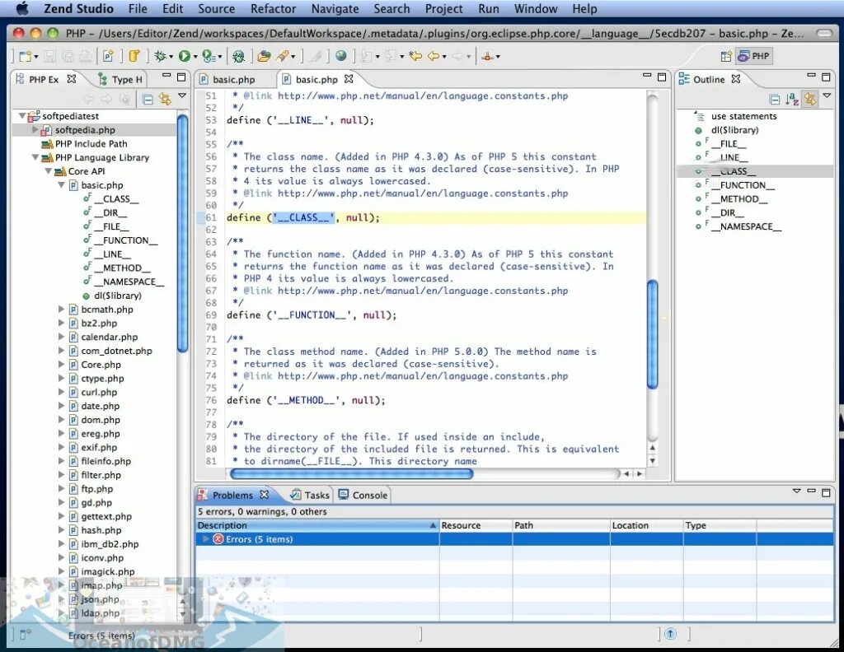Open the Project menu
Image resolution: width=844 pixels, height=652 pixels.
pos(443,8)
